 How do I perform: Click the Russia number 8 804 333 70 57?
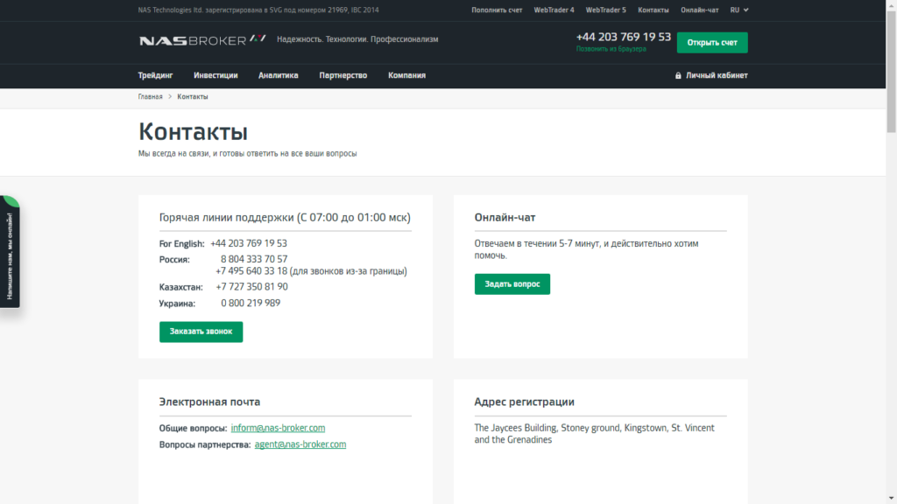coord(254,259)
